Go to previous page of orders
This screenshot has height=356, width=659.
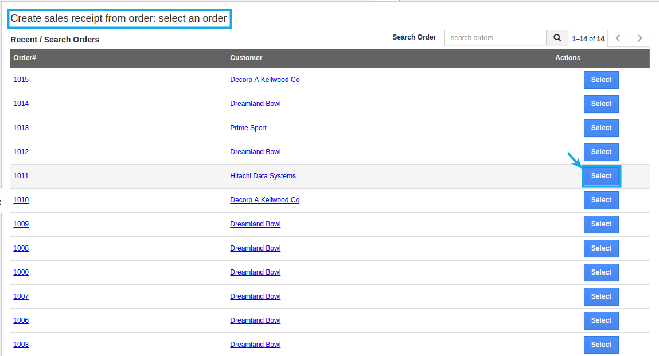tap(618, 38)
